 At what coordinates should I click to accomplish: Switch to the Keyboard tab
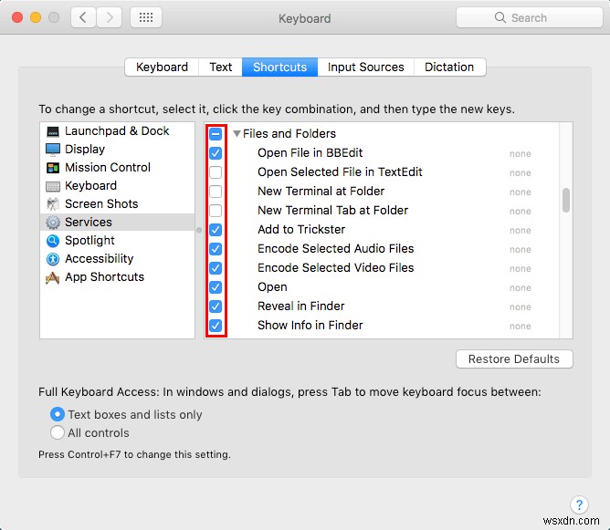162,67
